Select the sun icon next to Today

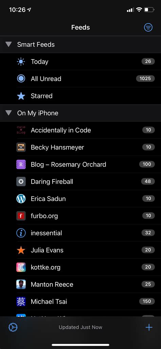click(x=21, y=61)
